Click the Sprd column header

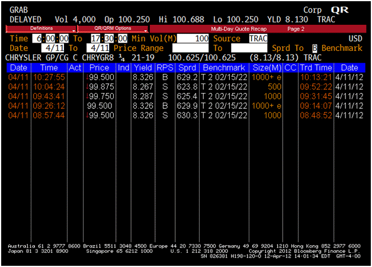pos(187,68)
